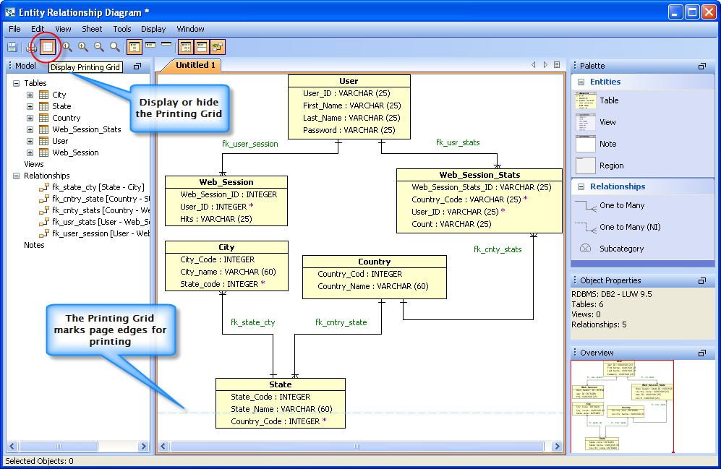
Task: Expand the Country table node
Action: (30, 118)
